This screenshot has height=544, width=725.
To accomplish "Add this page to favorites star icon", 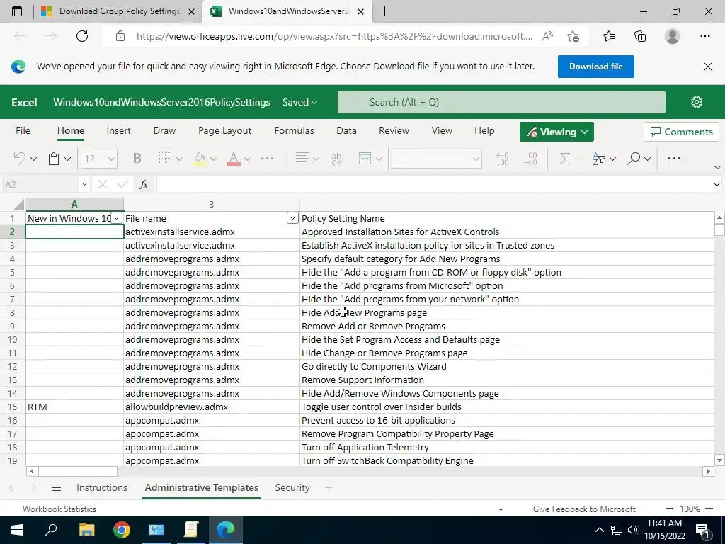I will pyautogui.click(x=573, y=36).
